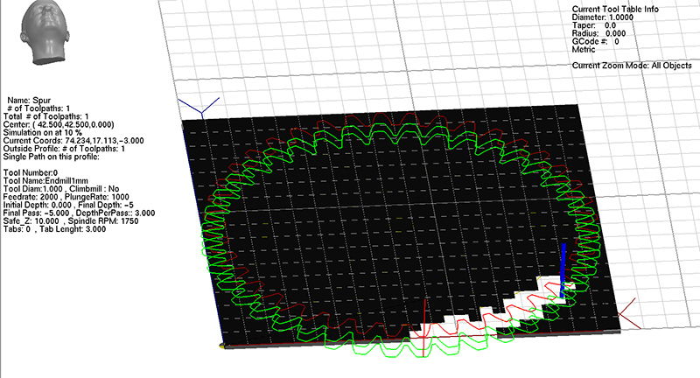The image size is (700, 378).
Task: Click the 'Metric' units label
Action: [584, 49]
